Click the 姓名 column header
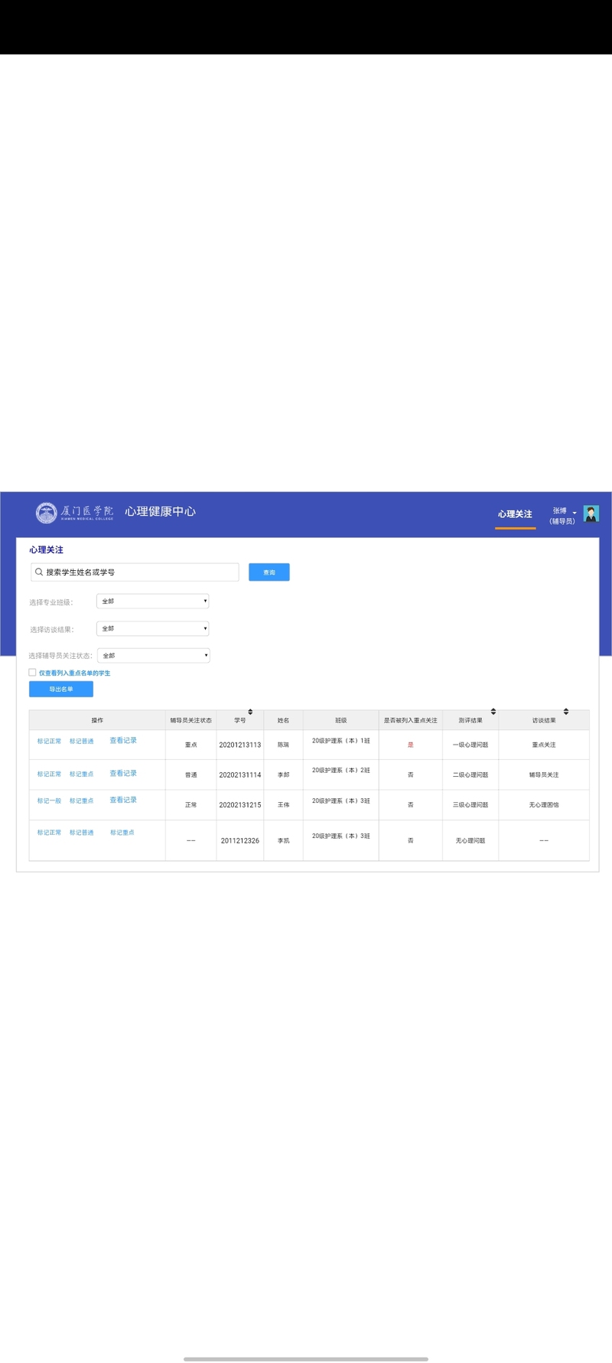Image resolution: width=612 pixels, height=1363 pixels. [x=283, y=720]
